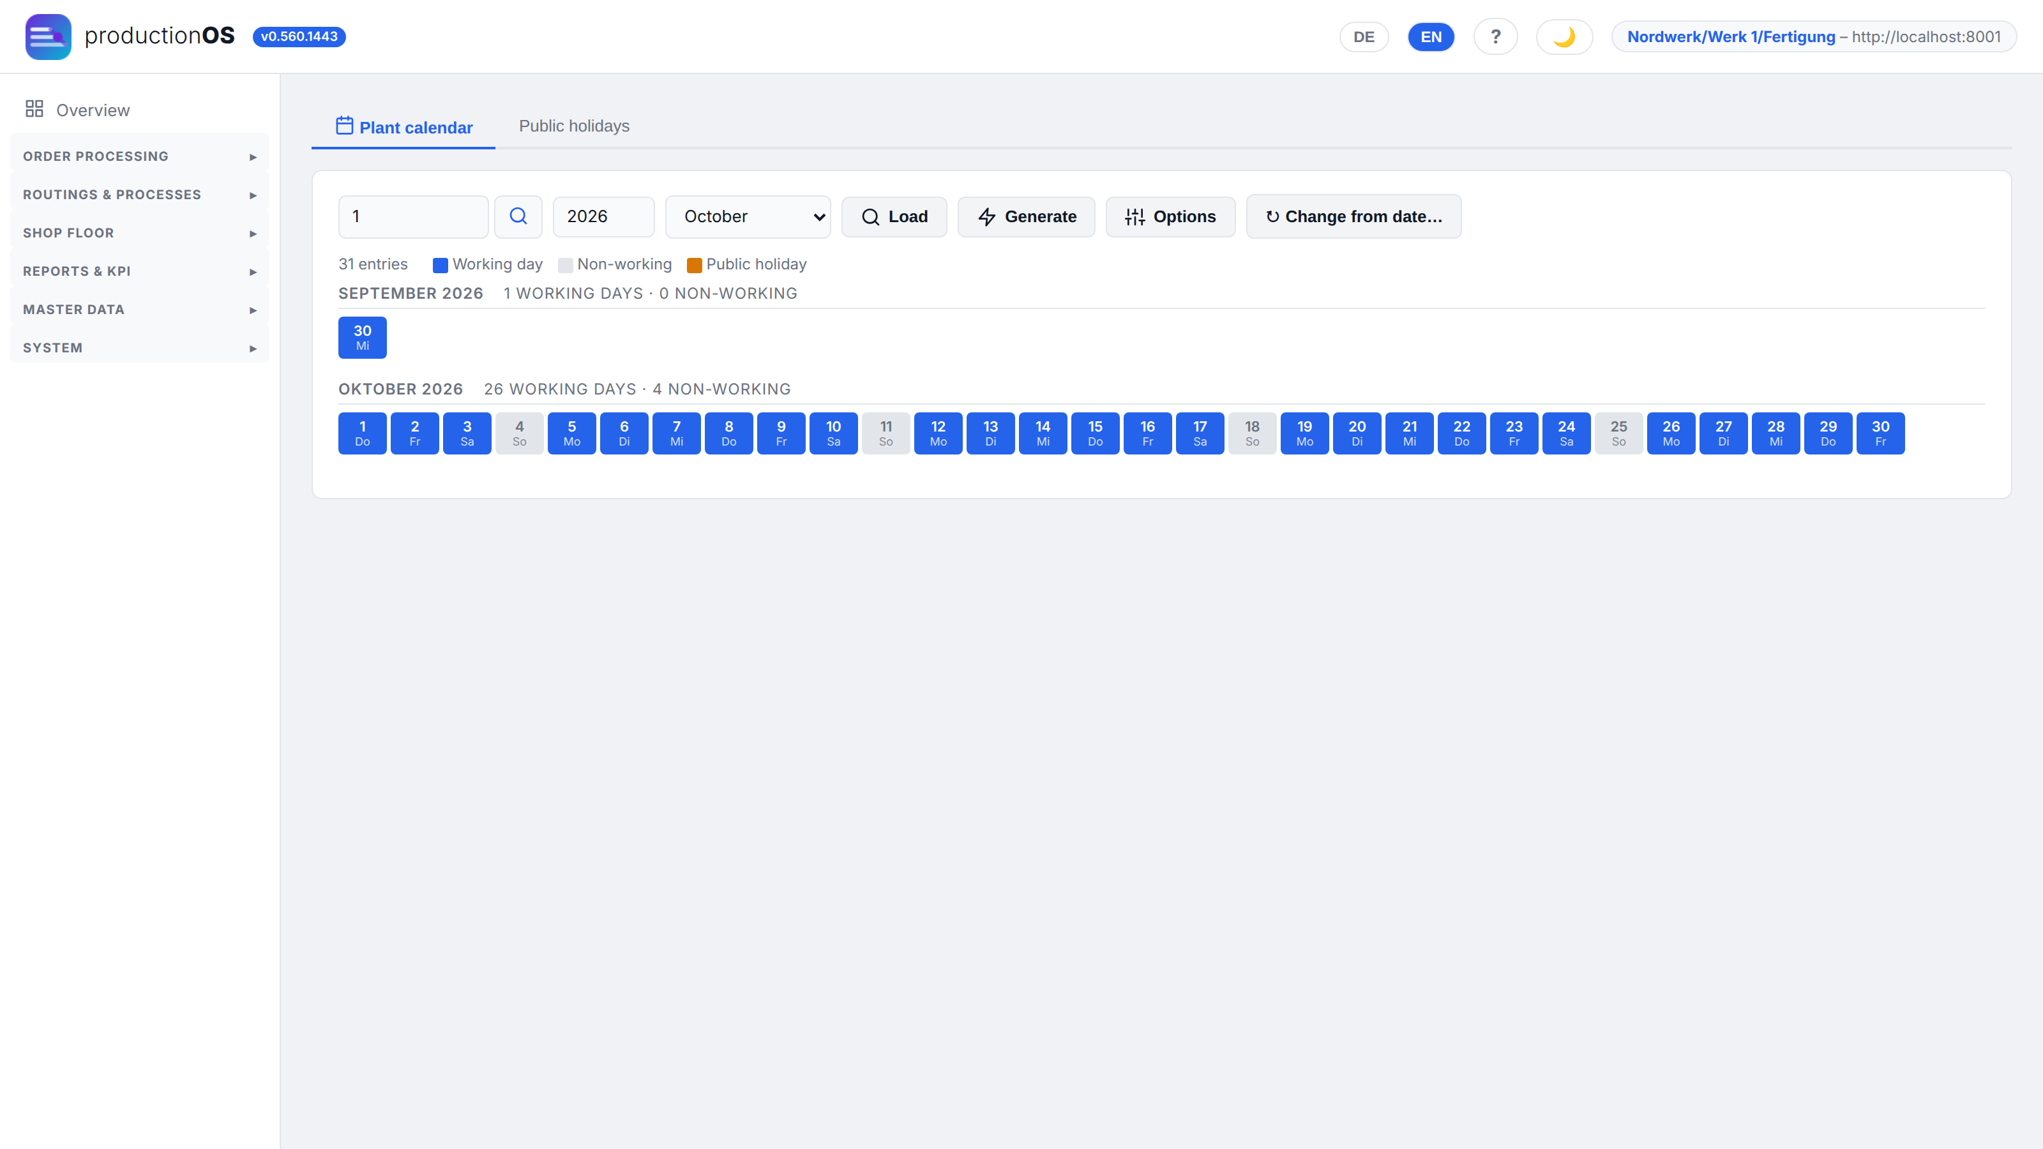Click the orange Public holiday legend swatch

[694, 265]
